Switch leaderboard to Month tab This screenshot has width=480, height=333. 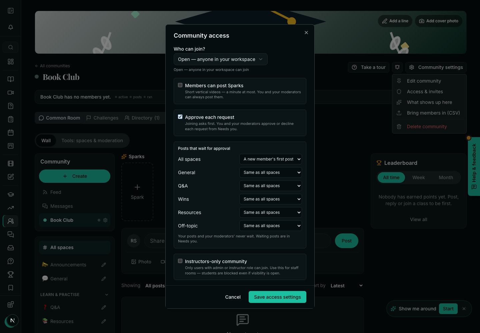pos(446,177)
